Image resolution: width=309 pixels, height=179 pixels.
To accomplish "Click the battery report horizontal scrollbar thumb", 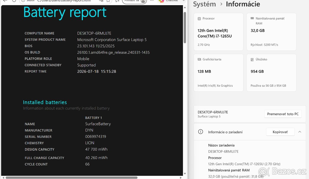I will 72,177.
